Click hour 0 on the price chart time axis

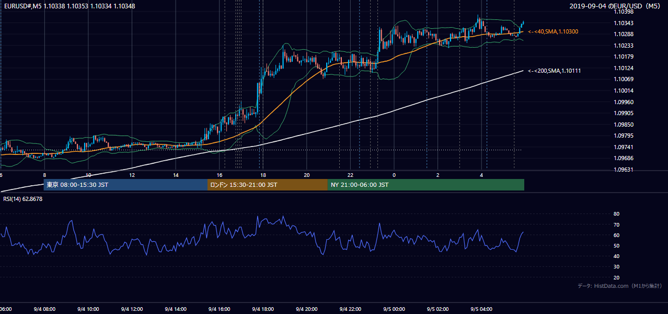(x=394, y=175)
